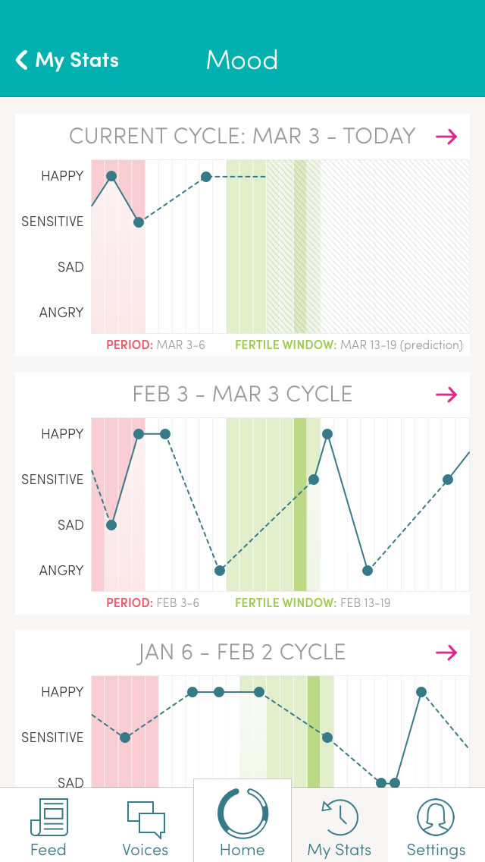Tap the Feb 3 – Mar 3 Cycle title

[x=242, y=395]
